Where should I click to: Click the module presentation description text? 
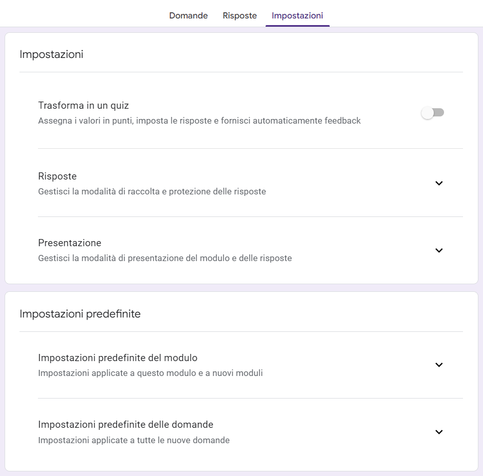(165, 259)
